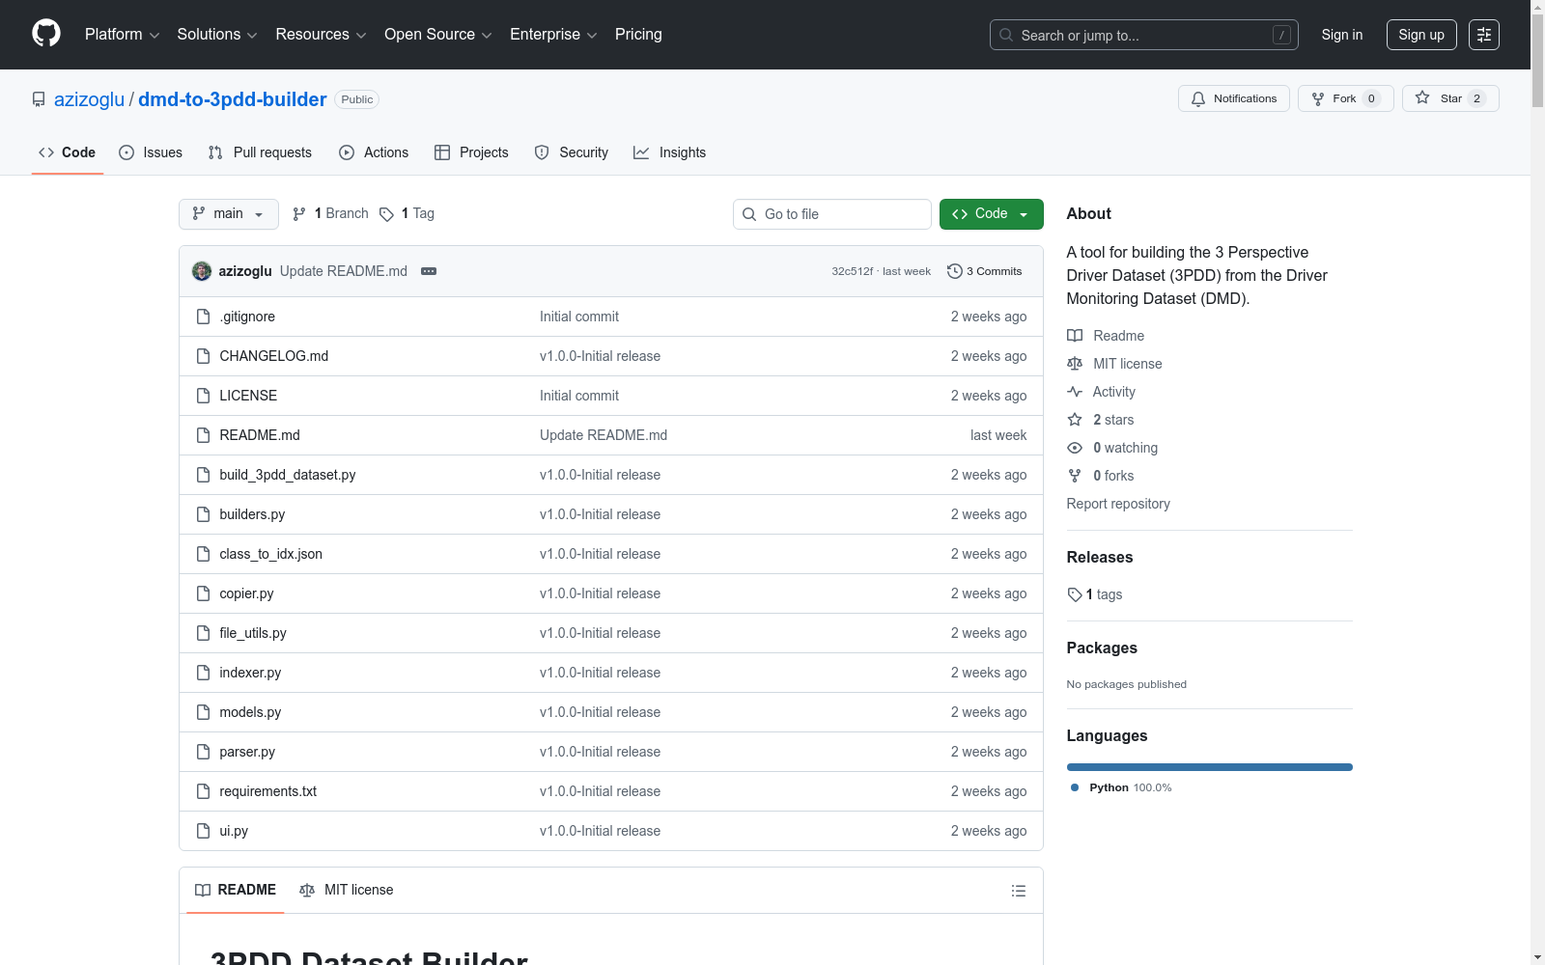This screenshot has width=1545, height=965.
Task: Star the repository
Action: click(1450, 98)
